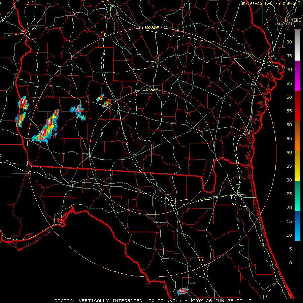
Task: Click the 65 value on the VIL scale
Action: [x=289, y=83]
